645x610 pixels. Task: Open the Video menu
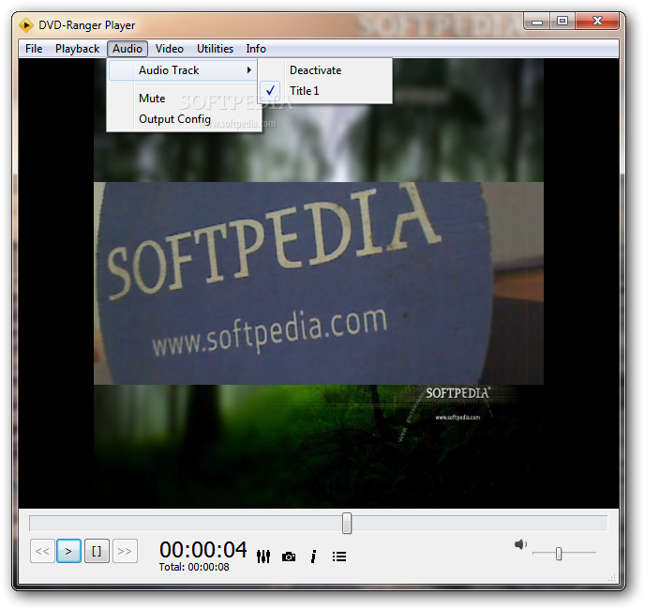(x=170, y=49)
